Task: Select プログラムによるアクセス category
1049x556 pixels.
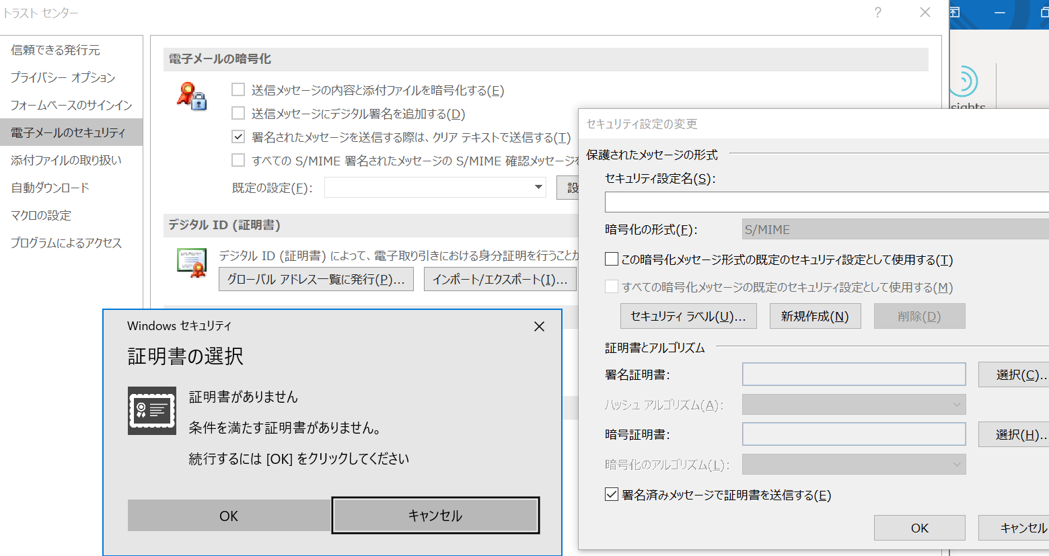Action: click(x=71, y=243)
